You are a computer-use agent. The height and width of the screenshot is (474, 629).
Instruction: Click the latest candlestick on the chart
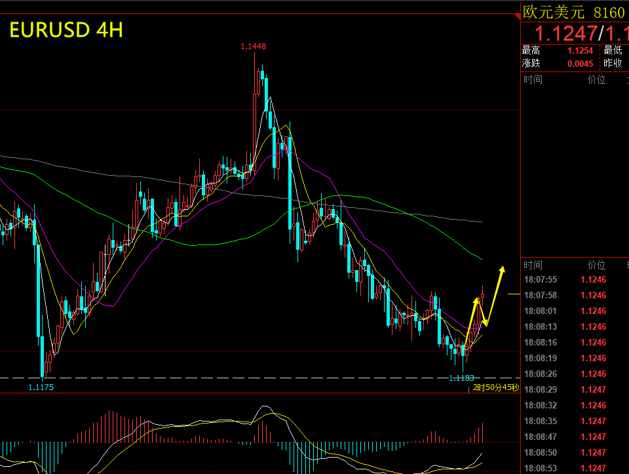482,296
